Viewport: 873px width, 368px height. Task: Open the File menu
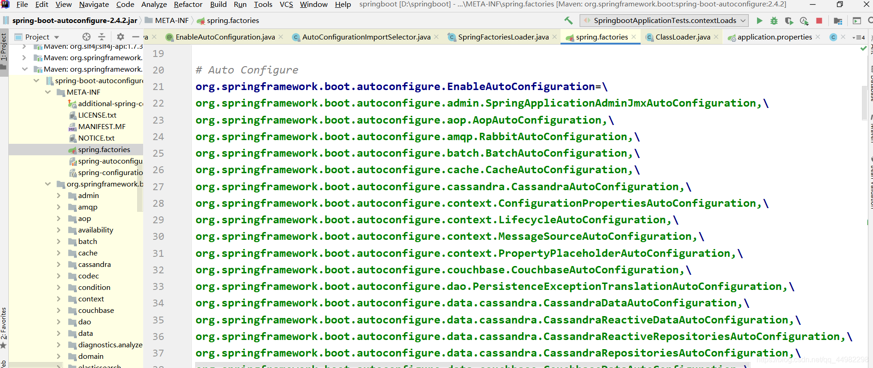tap(22, 5)
